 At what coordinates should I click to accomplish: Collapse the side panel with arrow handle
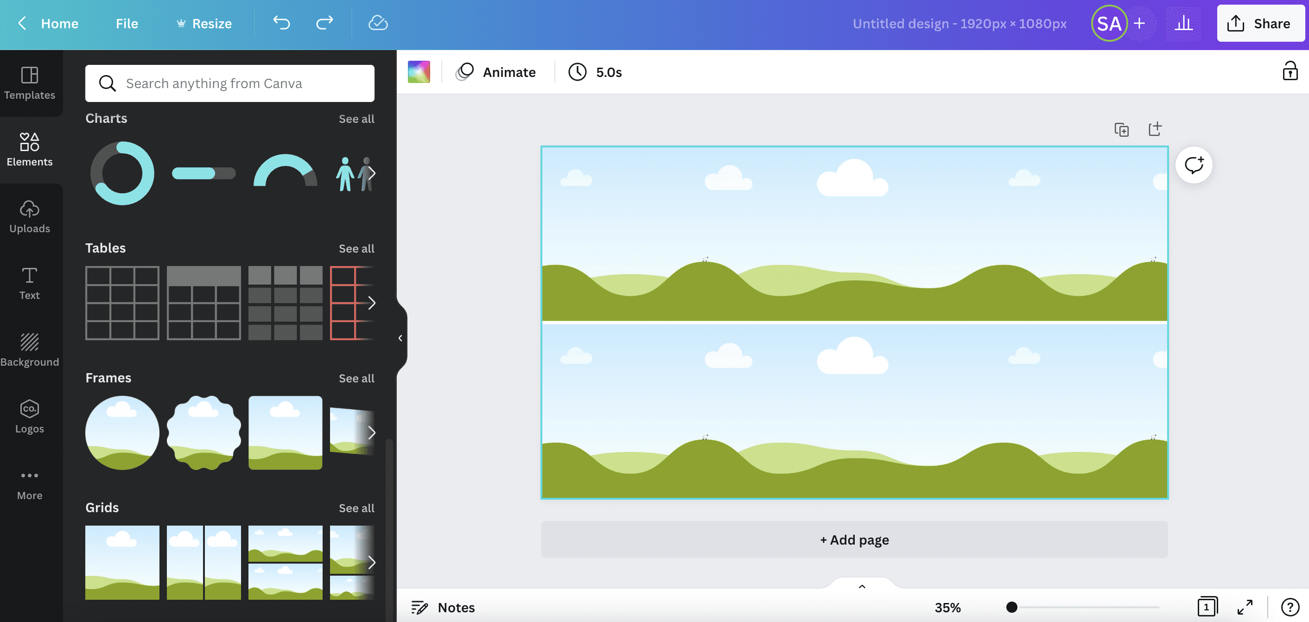[x=400, y=338]
